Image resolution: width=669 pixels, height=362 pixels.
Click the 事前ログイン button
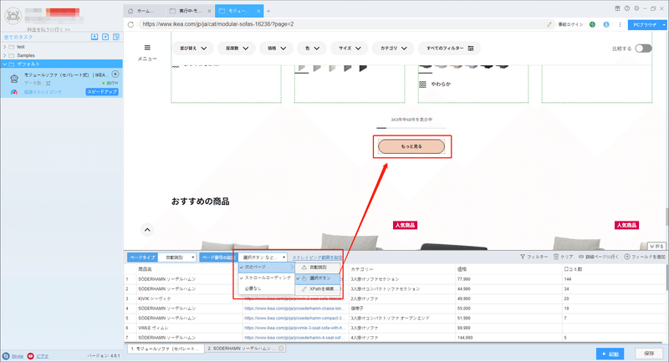pos(570,24)
